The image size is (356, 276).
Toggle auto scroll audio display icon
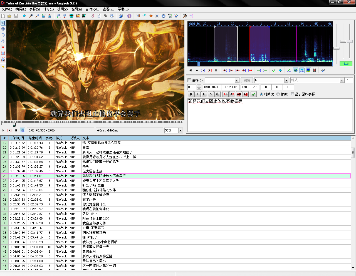click(x=302, y=70)
